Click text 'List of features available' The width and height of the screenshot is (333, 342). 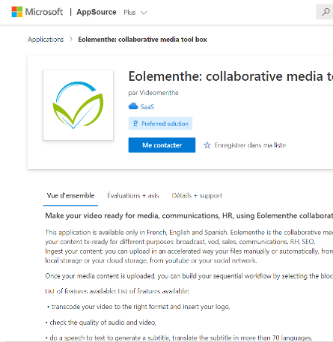tap(117, 291)
